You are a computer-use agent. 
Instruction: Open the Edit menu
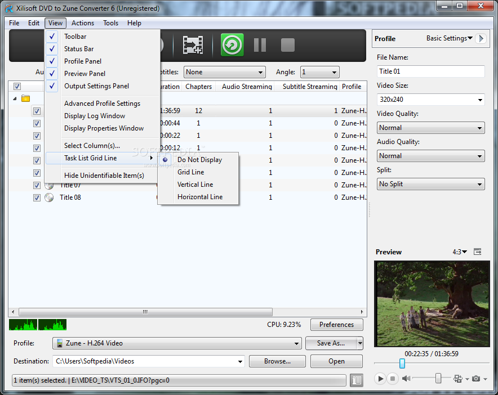click(34, 23)
